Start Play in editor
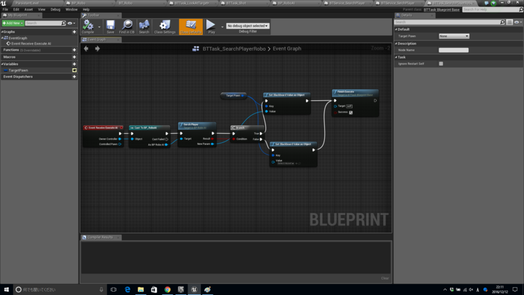Image resolution: width=524 pixels, height=295 pixels. tap(211, 27)
